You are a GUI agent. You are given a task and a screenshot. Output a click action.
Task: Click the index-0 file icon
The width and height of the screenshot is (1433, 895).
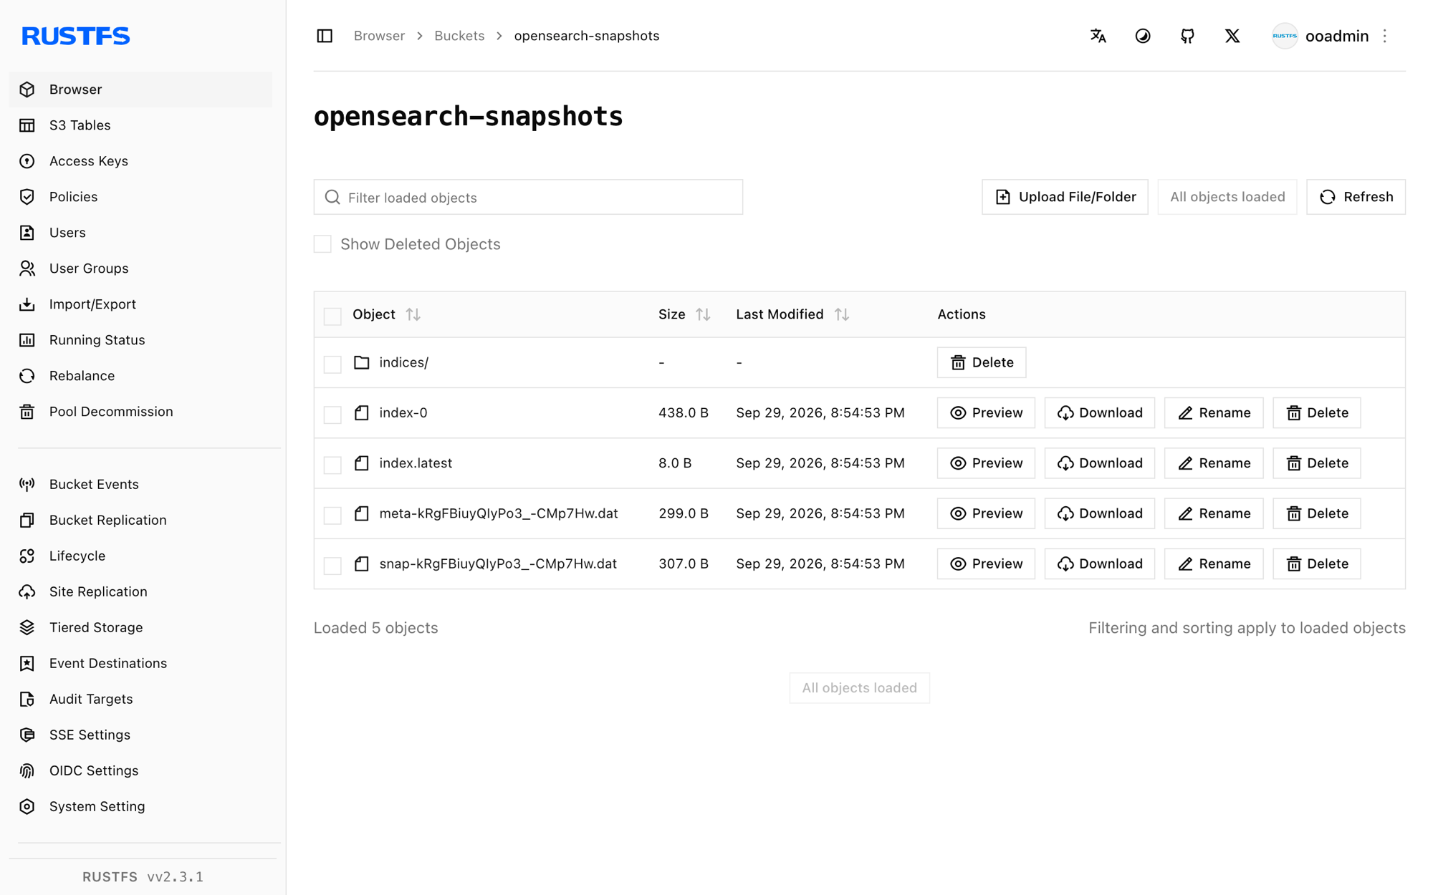coord(362,413)
